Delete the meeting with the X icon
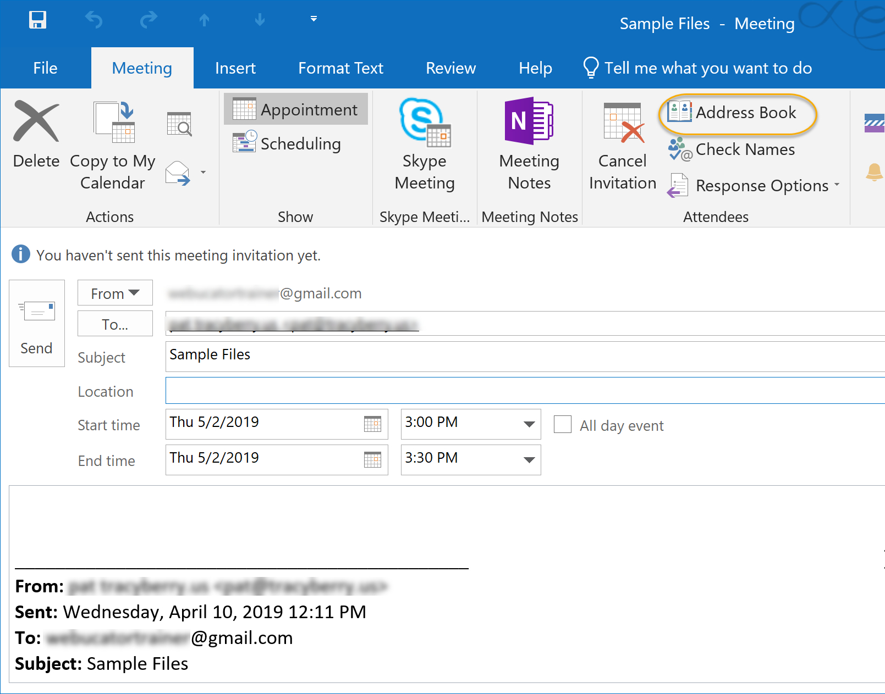885x694 pixels. tap(36, 121)
